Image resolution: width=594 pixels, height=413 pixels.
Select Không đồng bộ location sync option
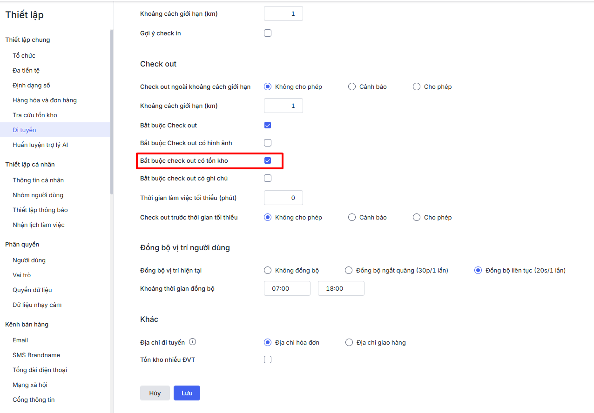tap(268, 270)
